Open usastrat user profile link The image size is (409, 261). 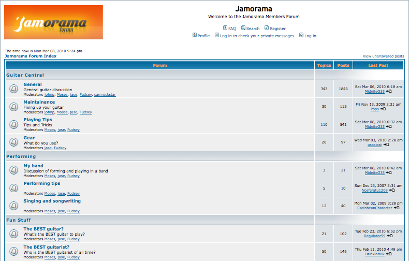[x=374, y=144]
